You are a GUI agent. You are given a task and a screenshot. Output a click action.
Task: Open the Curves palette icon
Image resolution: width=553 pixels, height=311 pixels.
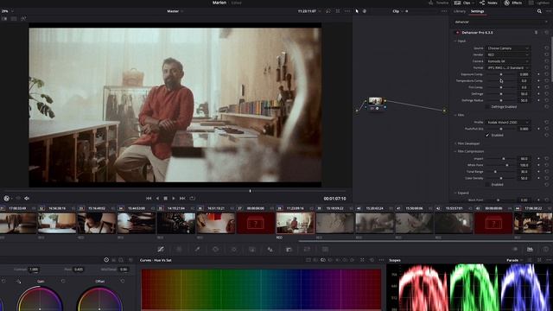tap(161, 250)
